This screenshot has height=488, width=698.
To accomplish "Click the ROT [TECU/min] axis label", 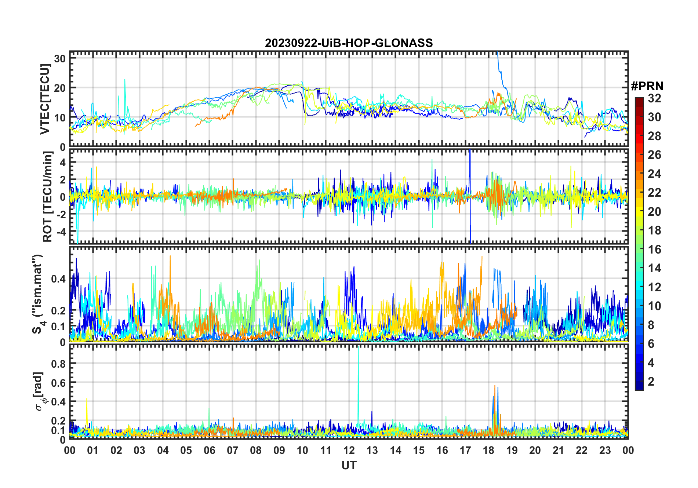I will pyautogui.click(x=48, y=196).
